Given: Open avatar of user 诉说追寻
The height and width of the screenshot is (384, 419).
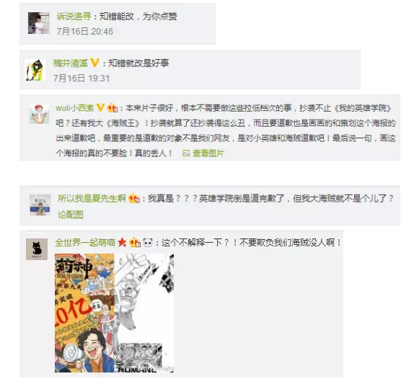Looking at the screenshot, I should pyautogui.click(x=39, y=23).
